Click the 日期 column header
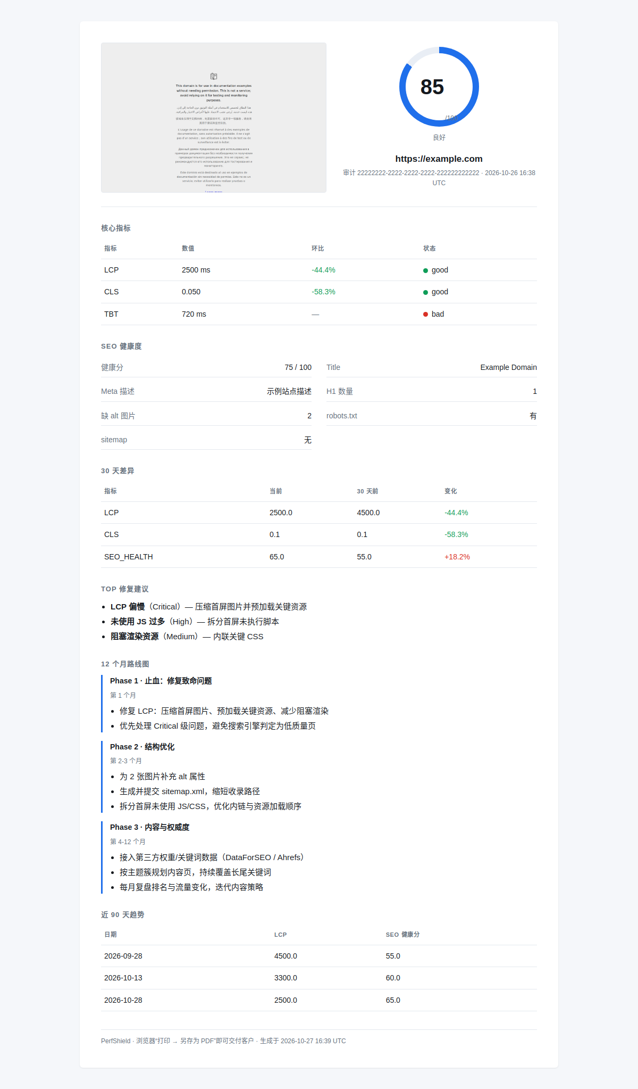Viewport: 638px width, 1089px height. 111,935
